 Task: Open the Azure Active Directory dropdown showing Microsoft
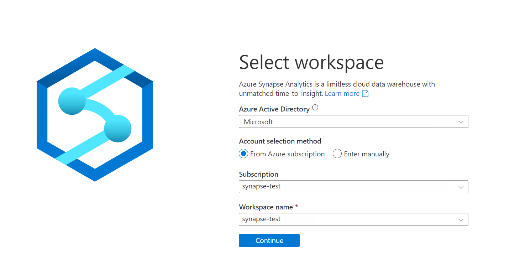[353, 122]
